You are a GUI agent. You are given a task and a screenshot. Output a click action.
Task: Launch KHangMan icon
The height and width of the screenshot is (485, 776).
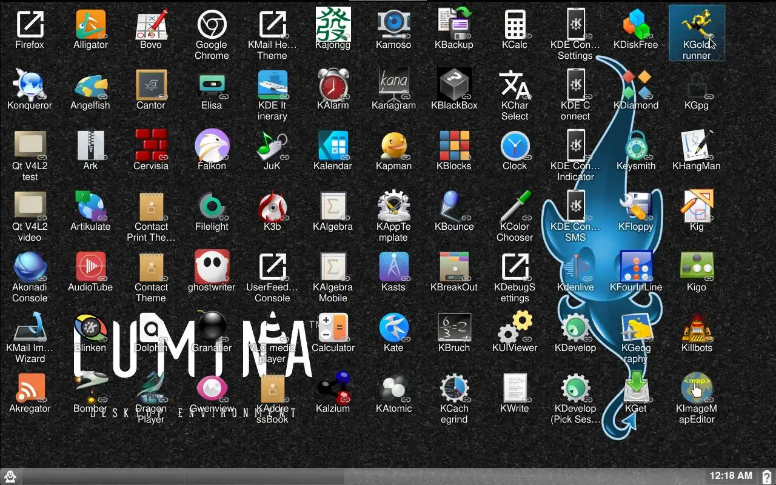tap(697, 145)
